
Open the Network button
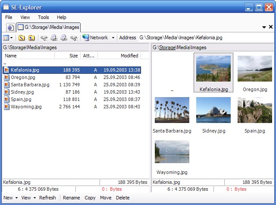pos(95,38)
